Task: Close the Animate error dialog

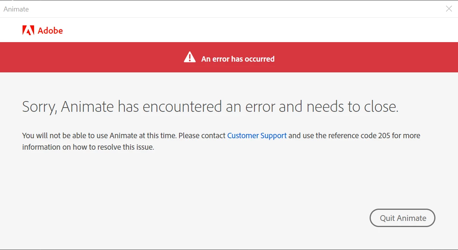Action: coord(449,9)
